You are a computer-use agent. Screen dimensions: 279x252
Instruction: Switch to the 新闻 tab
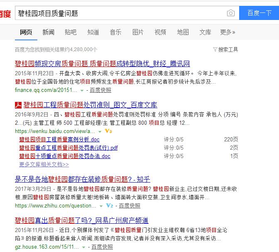(x=48, y=32)
